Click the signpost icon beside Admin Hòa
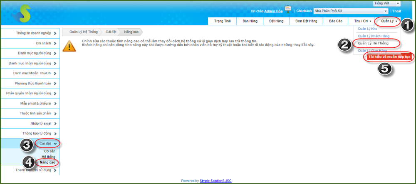 (x=287, y=10)
